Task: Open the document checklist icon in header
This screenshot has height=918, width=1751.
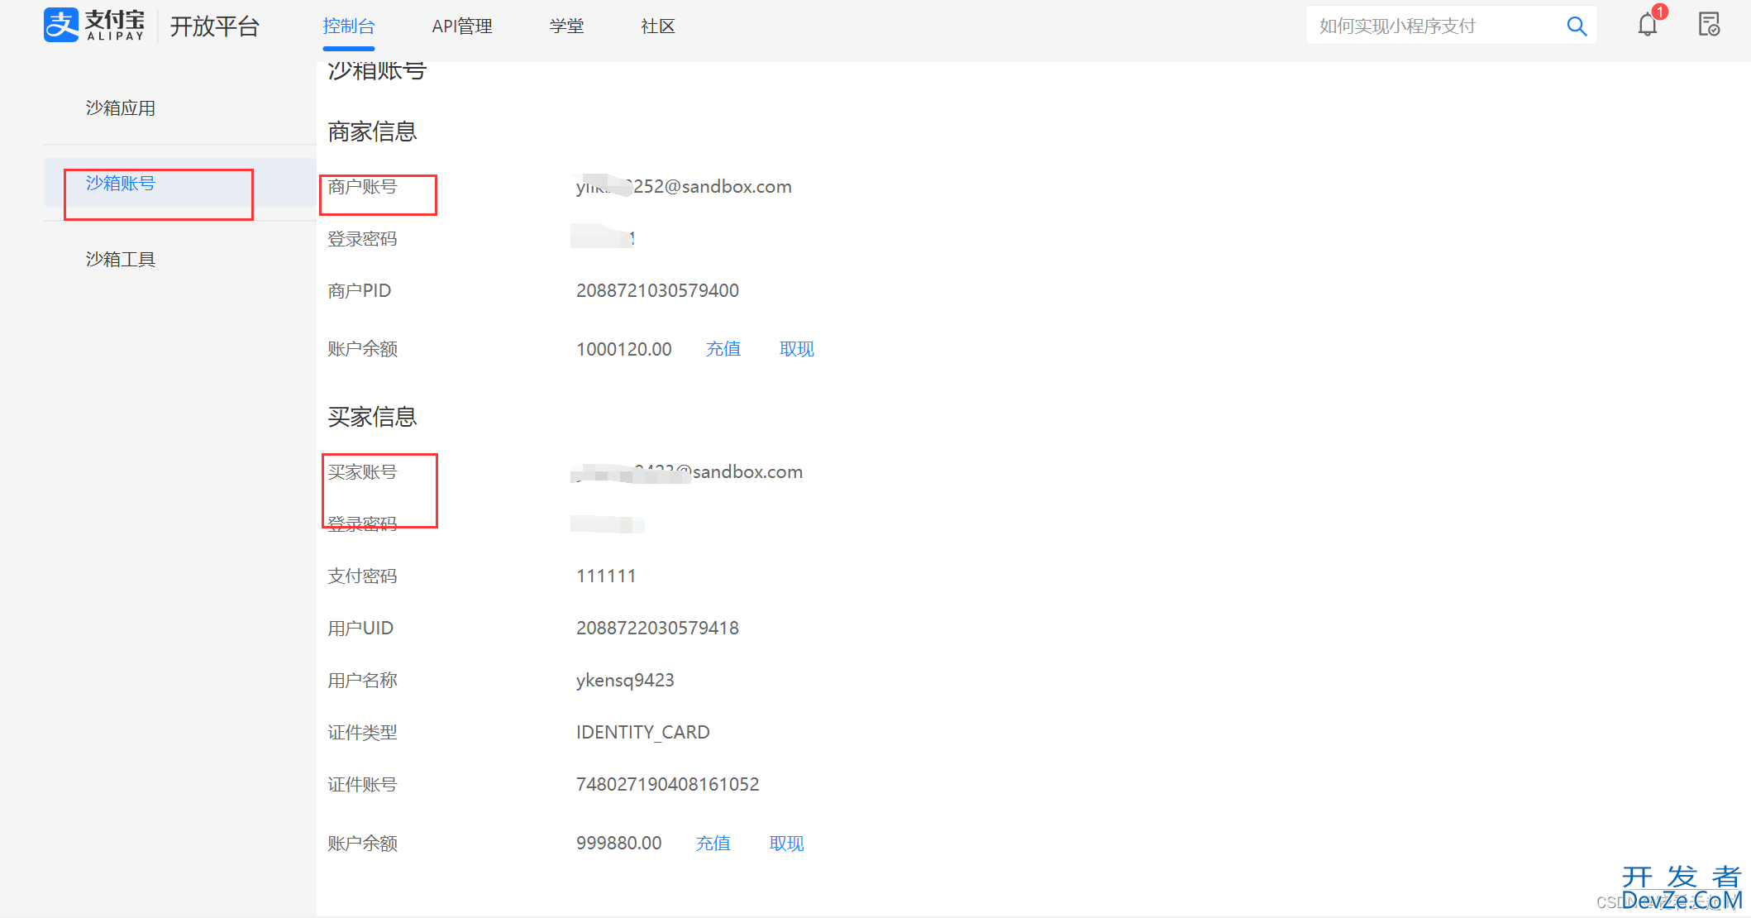Action: [1709, 25]
